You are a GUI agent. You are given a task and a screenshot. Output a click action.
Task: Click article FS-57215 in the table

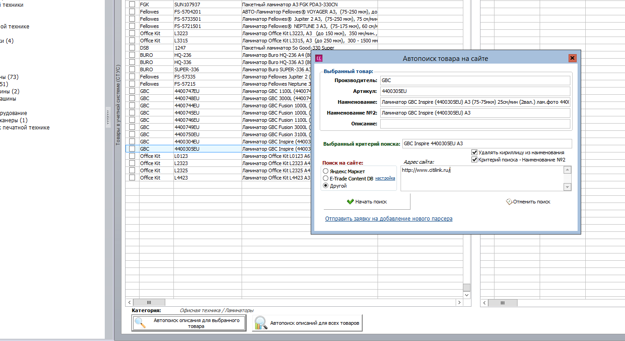208,84
